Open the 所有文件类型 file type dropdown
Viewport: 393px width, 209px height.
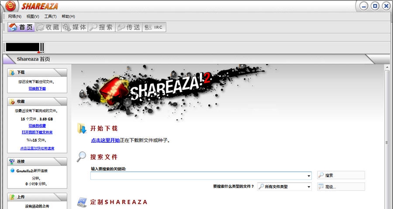tap(284, 187)
